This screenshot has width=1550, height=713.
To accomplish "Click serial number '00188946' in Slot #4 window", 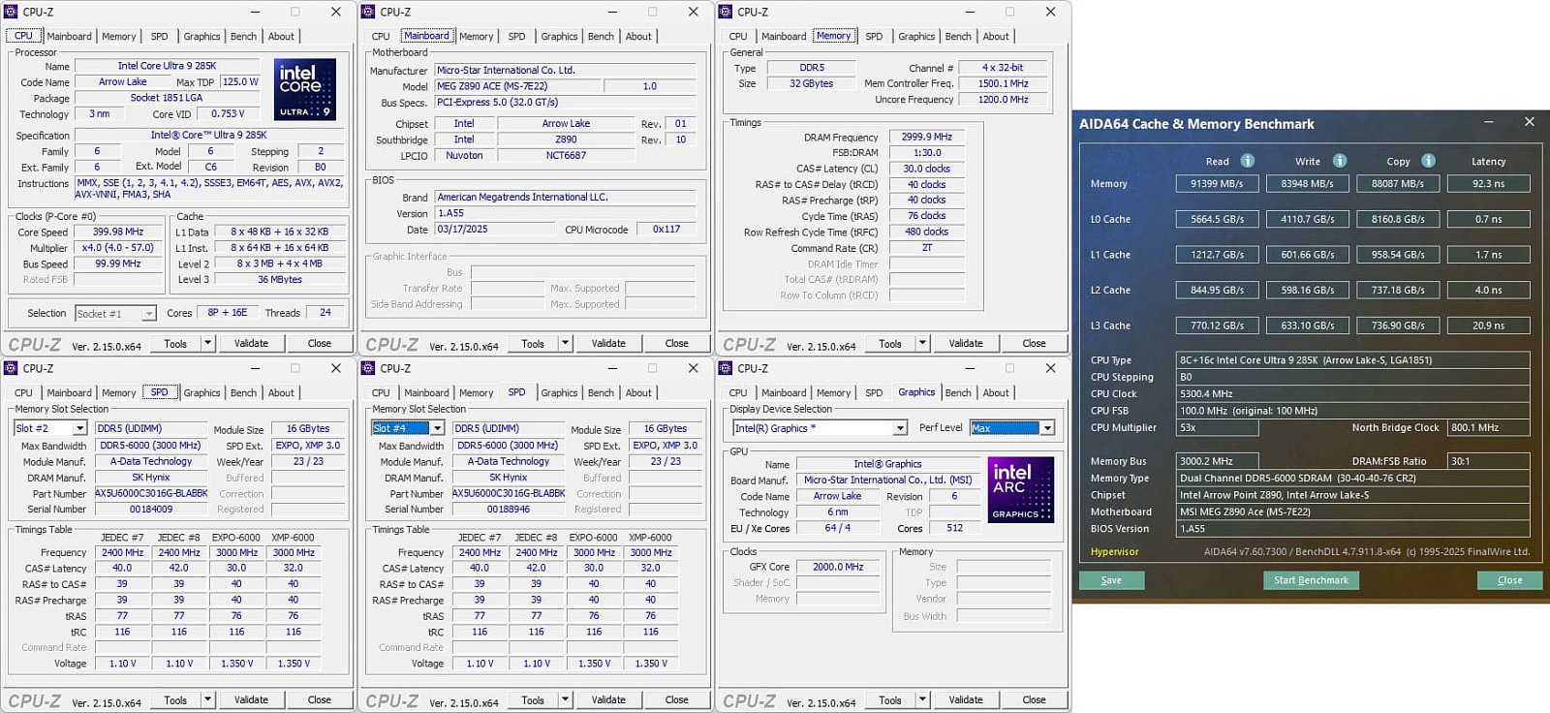I will (x=509, y=509).
